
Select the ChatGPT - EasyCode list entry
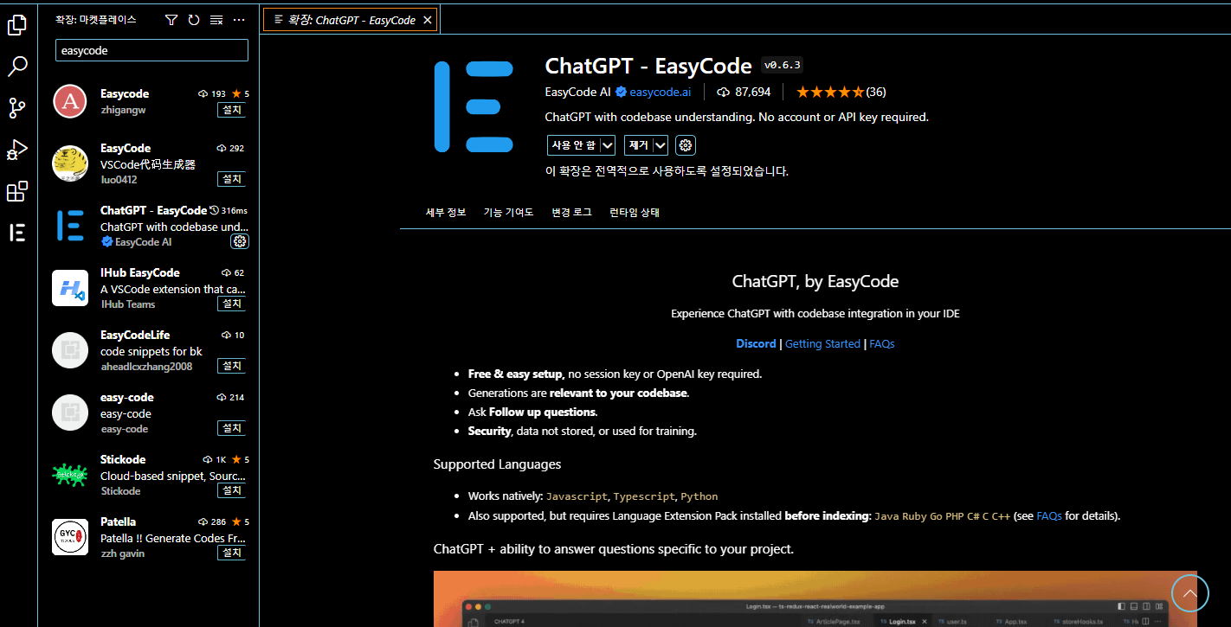[149, 226]
